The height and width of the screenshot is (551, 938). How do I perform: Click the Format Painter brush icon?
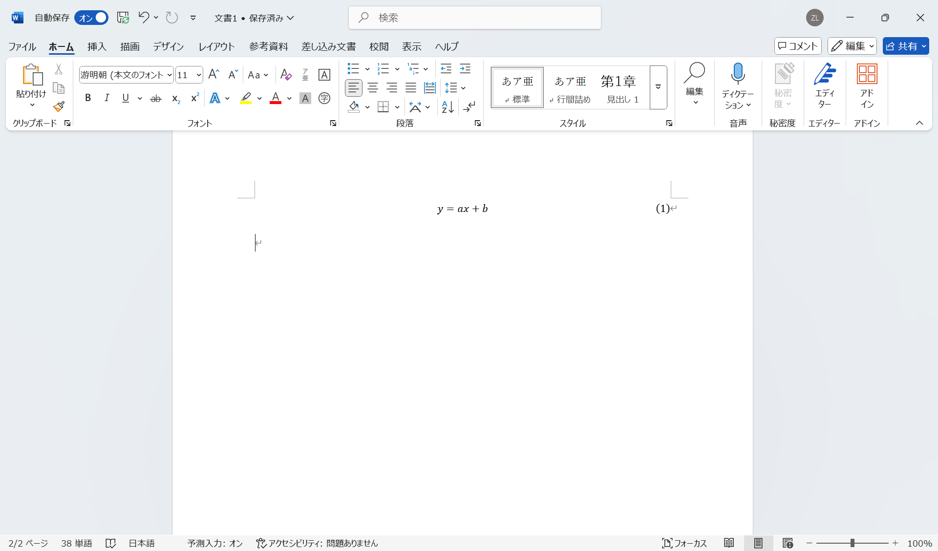(x=59, y=106)
